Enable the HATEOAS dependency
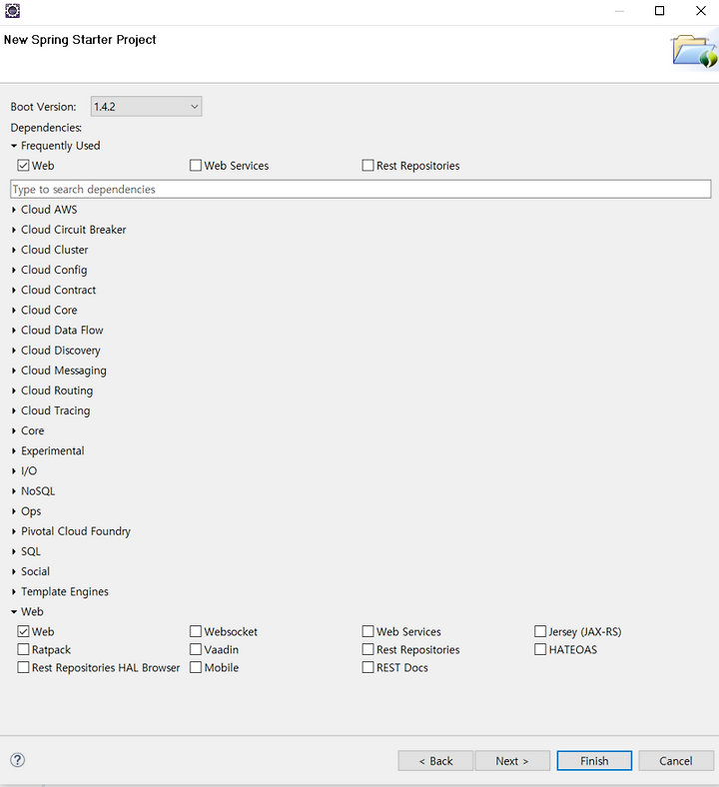 point(540,649)
